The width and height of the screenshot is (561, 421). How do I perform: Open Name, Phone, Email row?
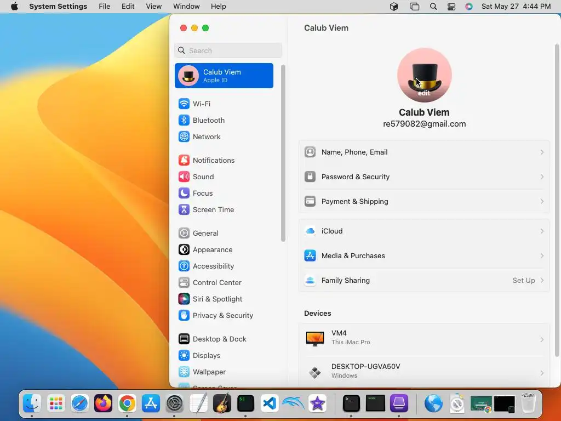tap(425, 152)
